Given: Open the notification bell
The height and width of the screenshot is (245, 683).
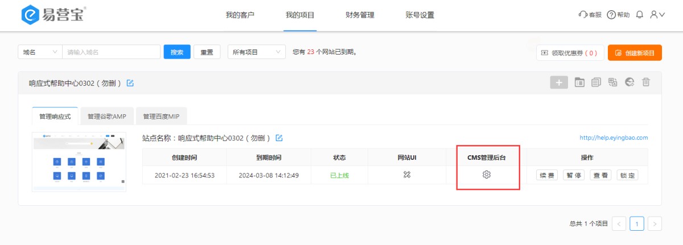Looking at the screenshot, I should coord(640,15).
